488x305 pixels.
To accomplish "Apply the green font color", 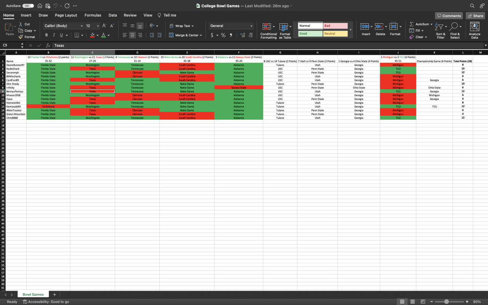I will pyautogui.click(x=103, y=35).
